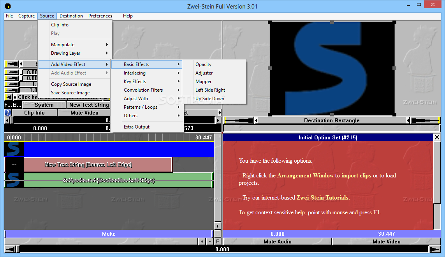The width and height of the screenshot is (445, 257).
Task: Open the Help menu
Action: click(128, 16)
